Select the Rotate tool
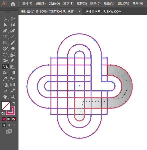The image size is (147, 150). click(x=5, y=55)
